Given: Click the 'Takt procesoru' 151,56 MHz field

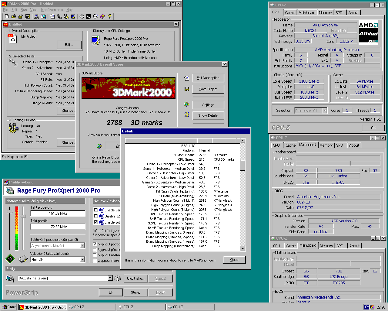Looking at the screenshot, I should [58, 214].
